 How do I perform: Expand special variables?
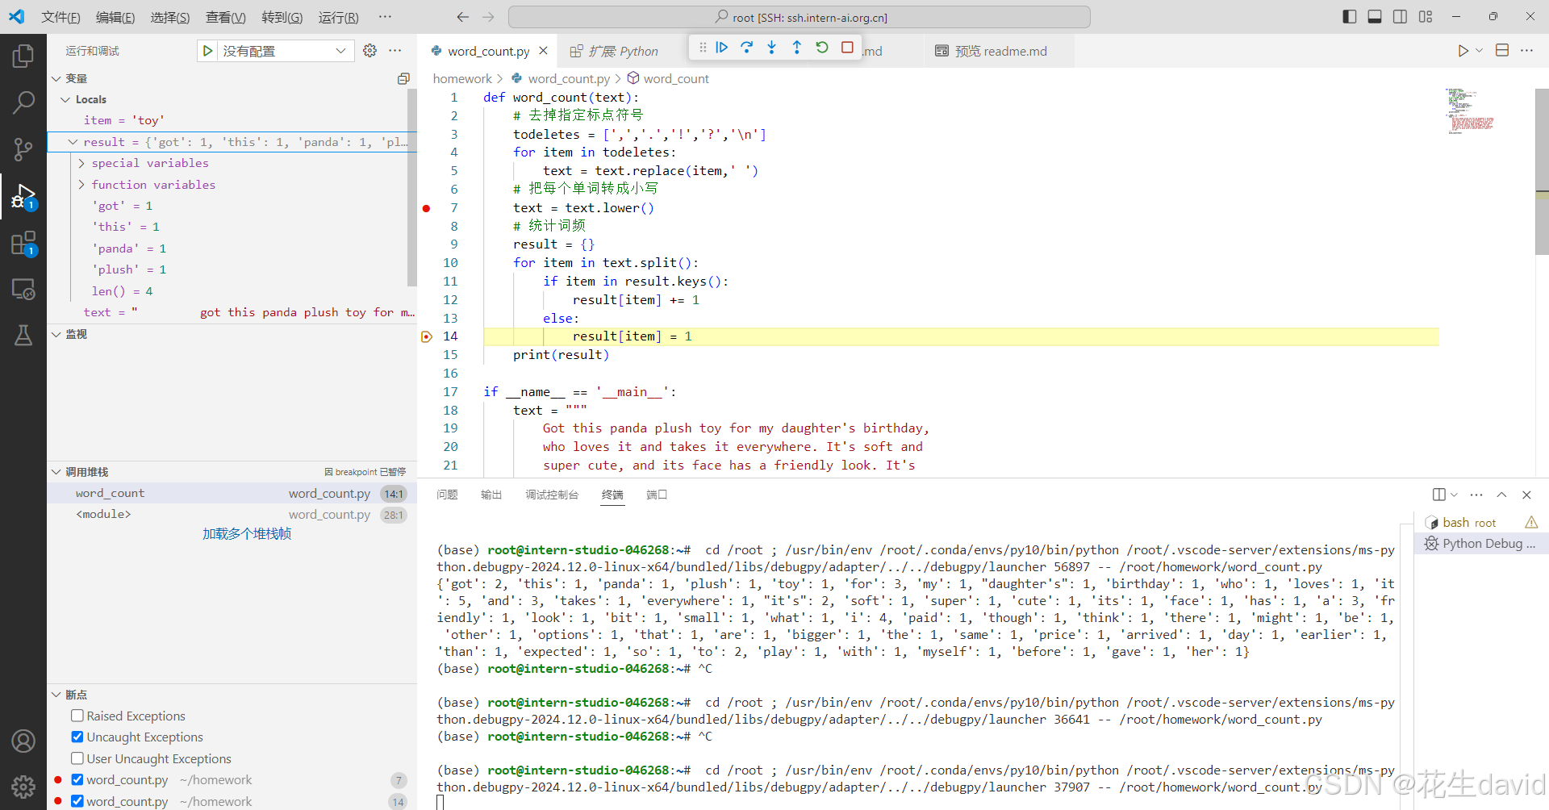[81, 163]
